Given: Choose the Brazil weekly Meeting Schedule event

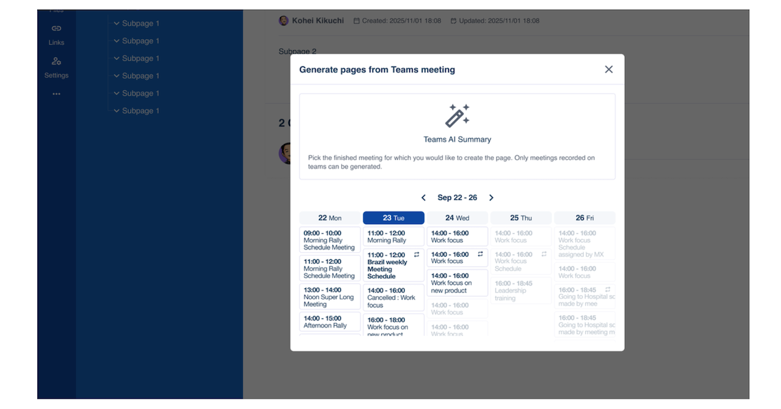Looking at the screenshot, I should coord(393,266).
